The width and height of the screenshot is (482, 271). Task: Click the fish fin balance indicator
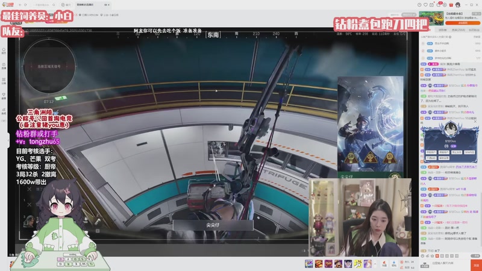pos(408,267)
